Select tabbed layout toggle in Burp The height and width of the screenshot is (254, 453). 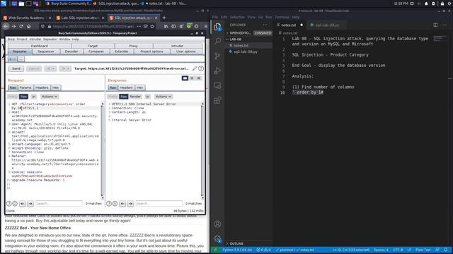pos(198,78)
